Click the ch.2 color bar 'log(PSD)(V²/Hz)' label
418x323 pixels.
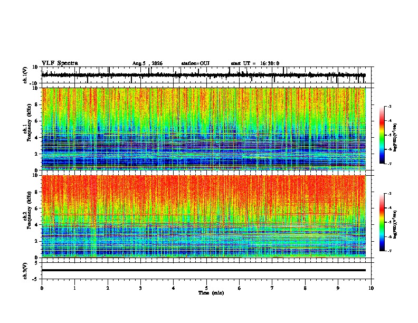pyautogui.click(x=395, y=224)
